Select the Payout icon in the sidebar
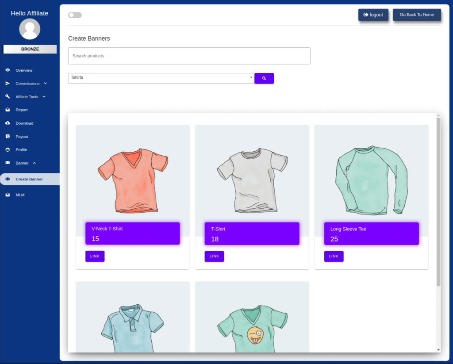The height and width of the screenshot is (364, 453). point(7,136)
